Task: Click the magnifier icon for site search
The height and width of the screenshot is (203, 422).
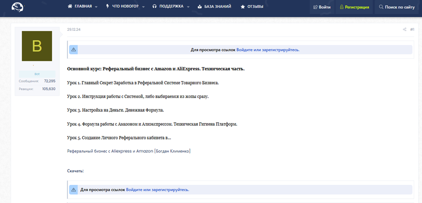Action: click(381, 7)
